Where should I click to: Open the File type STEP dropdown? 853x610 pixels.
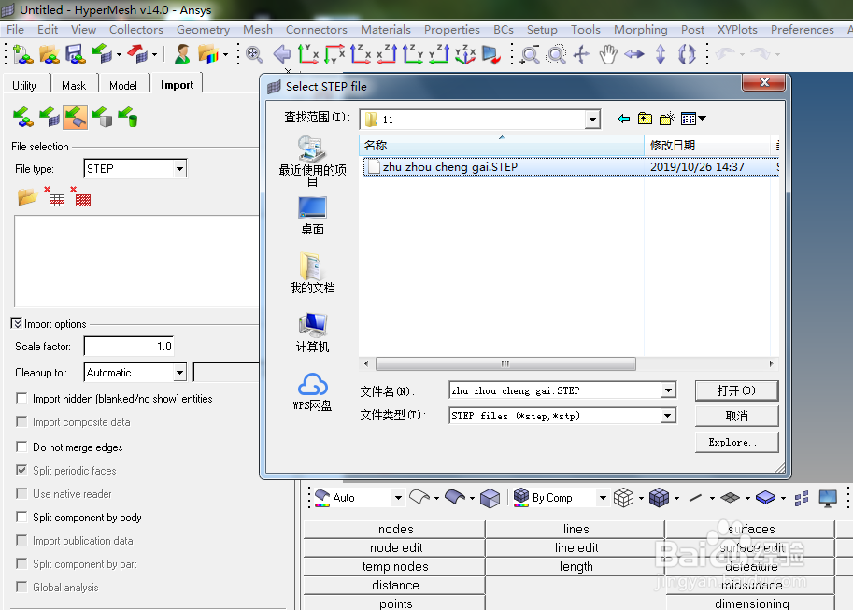pyautogui.click(x=179, y=169)
